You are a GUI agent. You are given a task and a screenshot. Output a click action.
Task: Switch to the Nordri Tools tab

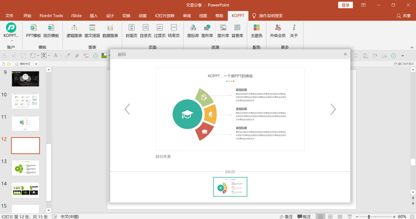click(x=51, y=16)
